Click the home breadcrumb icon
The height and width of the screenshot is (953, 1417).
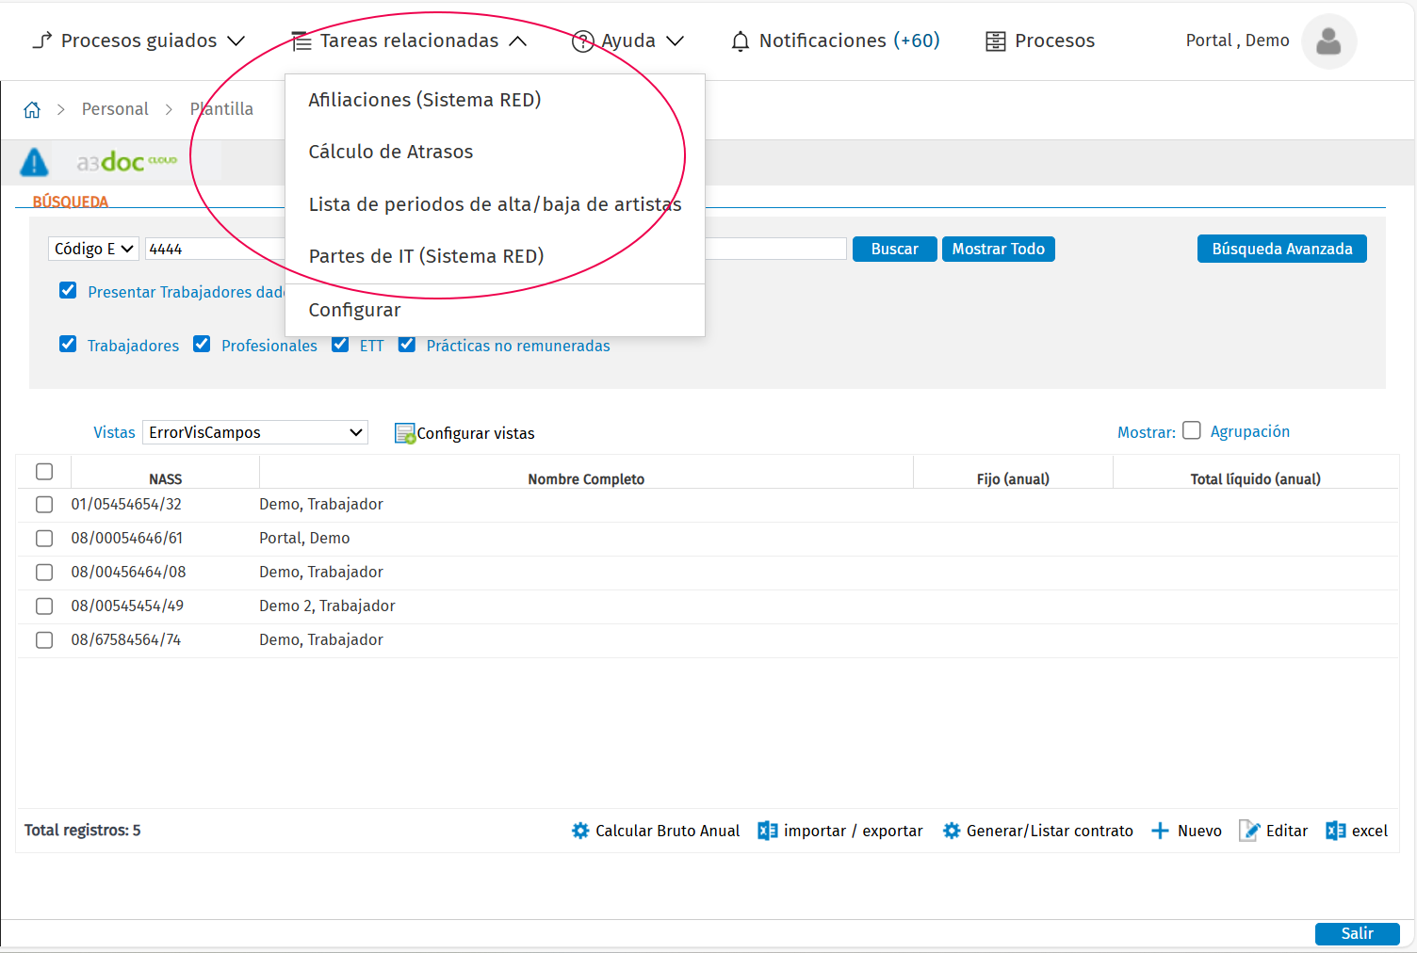click(32, 110)
